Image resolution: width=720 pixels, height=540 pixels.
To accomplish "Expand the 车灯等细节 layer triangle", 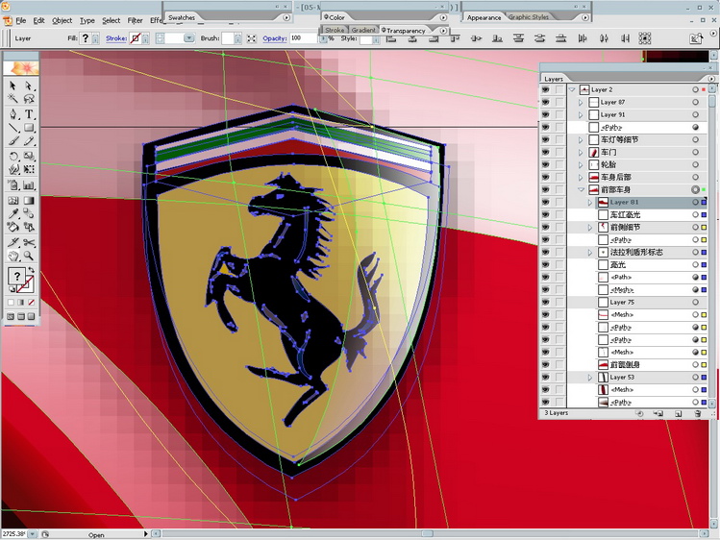I will 581,139.
